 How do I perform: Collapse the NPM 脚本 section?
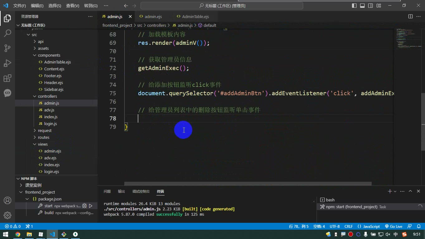pos(18,179)
